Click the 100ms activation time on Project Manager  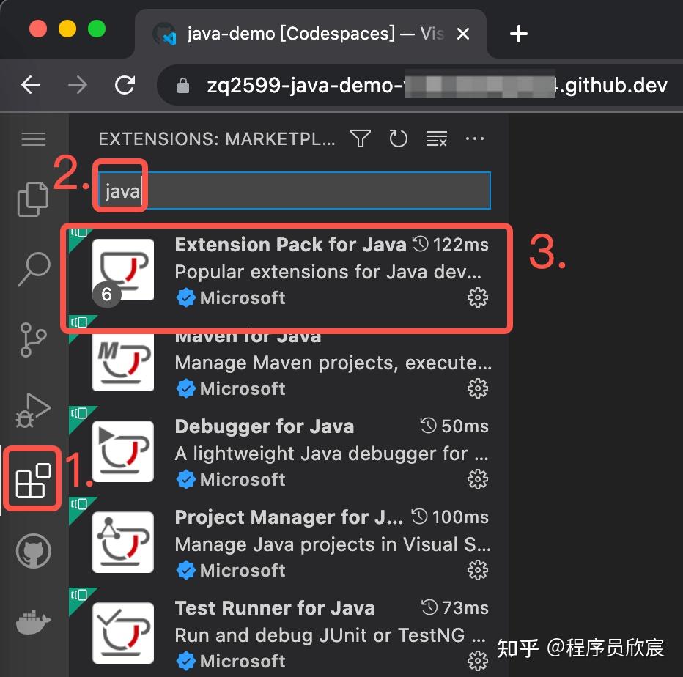point(451,517)
